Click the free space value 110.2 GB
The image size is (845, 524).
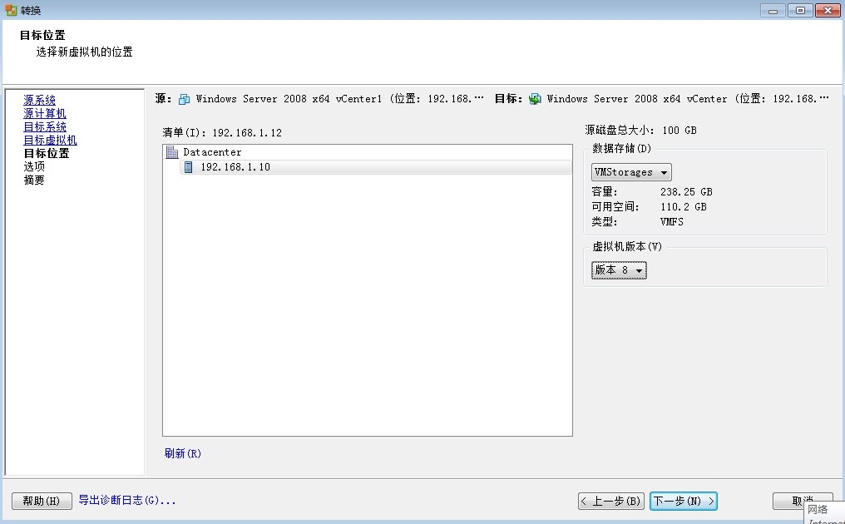coord(684,207)
